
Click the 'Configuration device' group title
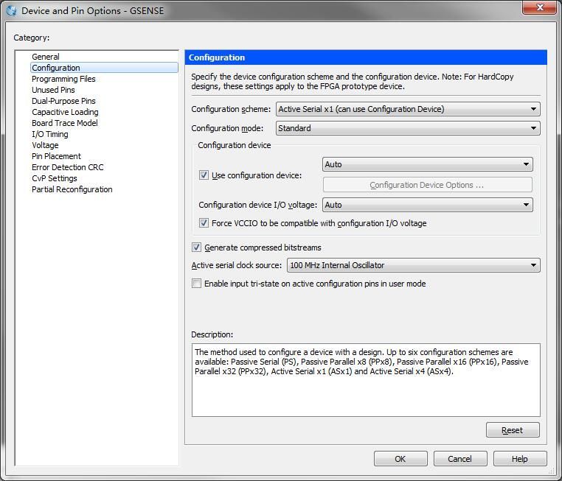point(235,145)
